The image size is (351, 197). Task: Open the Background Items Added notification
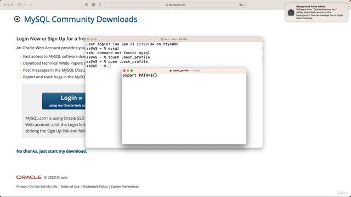[316, 12]
